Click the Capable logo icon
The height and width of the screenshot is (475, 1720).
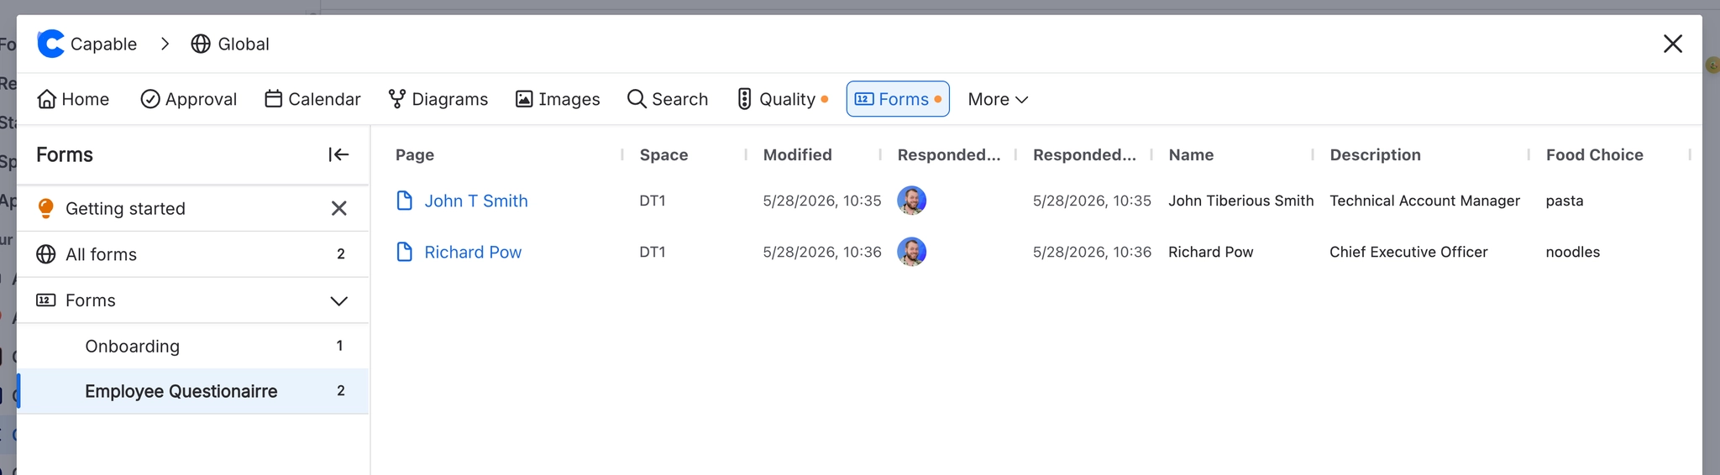pyautogui.click(x=50, y=44)
